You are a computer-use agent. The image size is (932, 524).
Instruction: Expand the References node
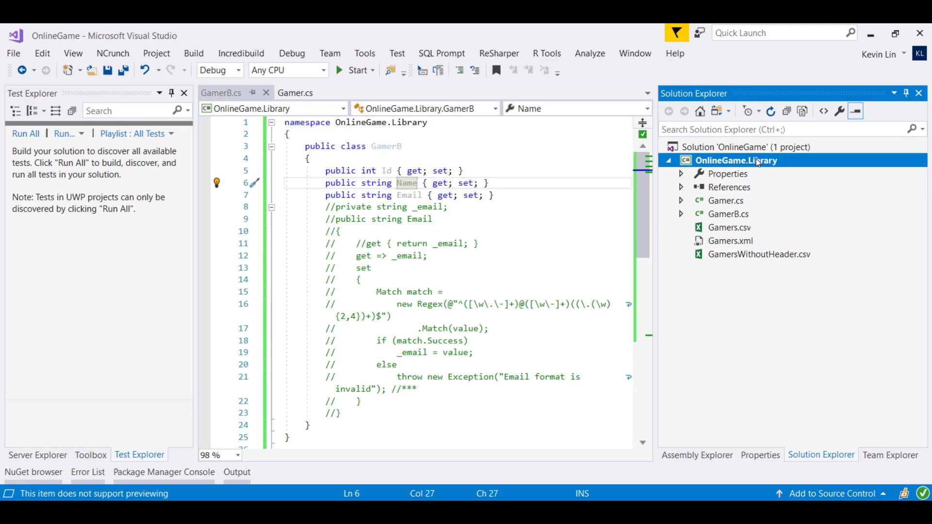(682, 187)
